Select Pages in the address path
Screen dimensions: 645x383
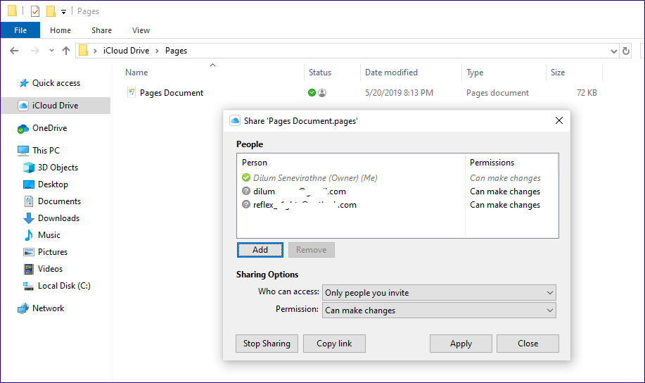[176, 50]
